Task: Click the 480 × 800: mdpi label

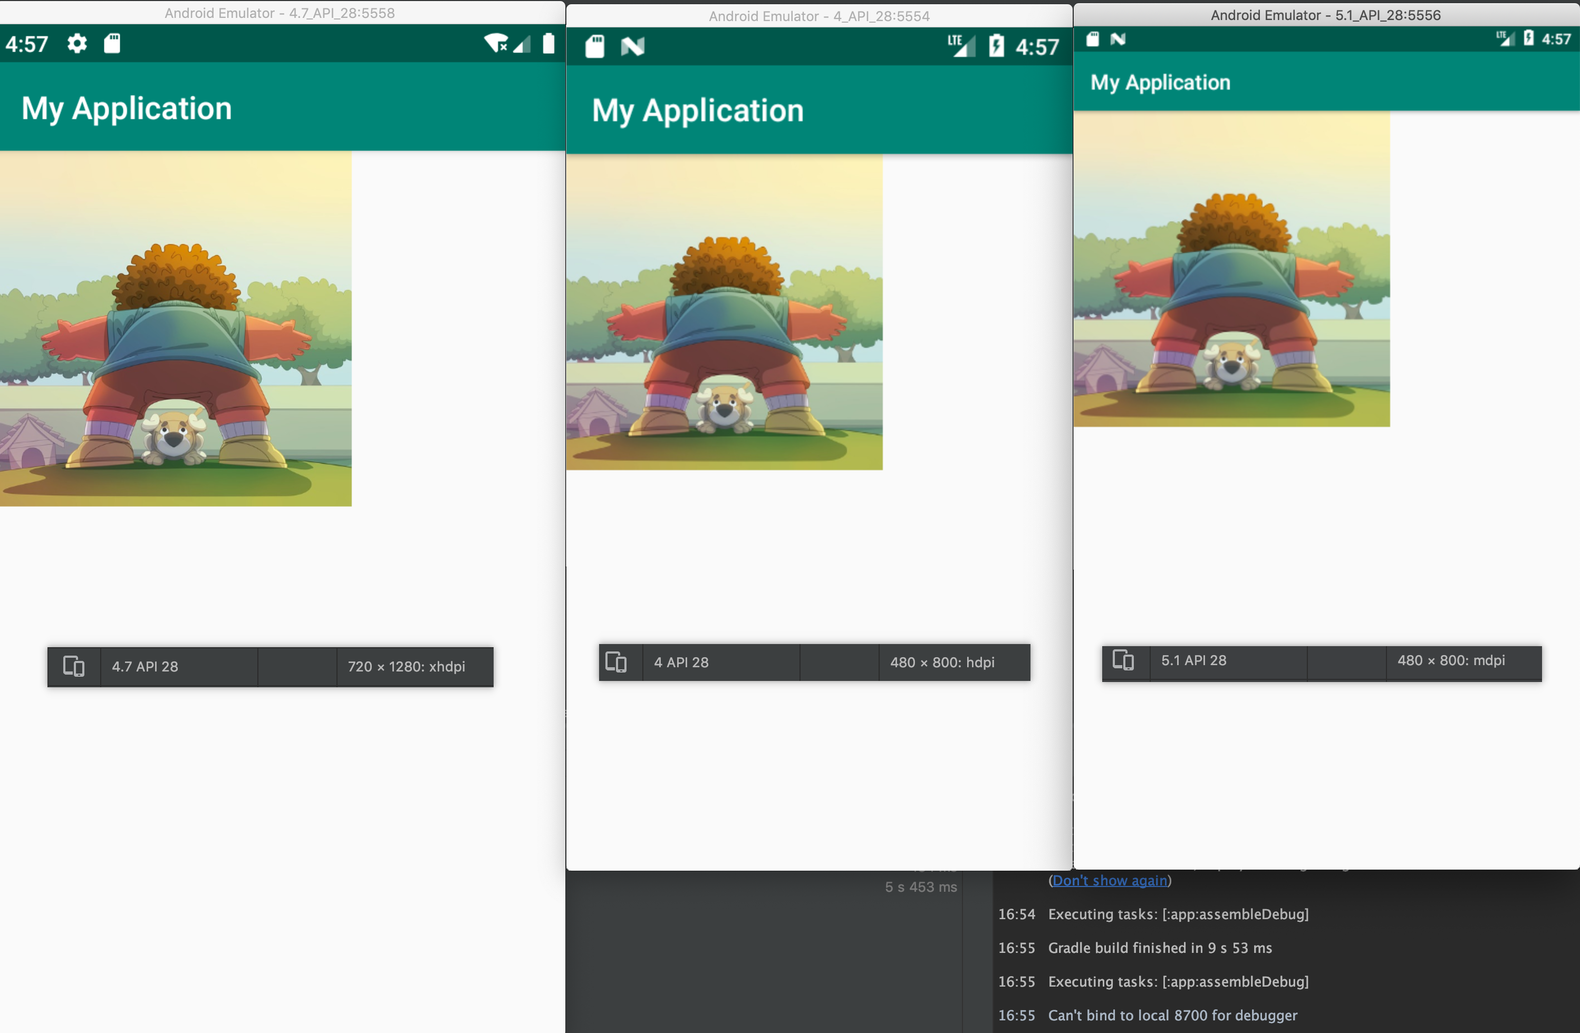Action: point(1451,661)
